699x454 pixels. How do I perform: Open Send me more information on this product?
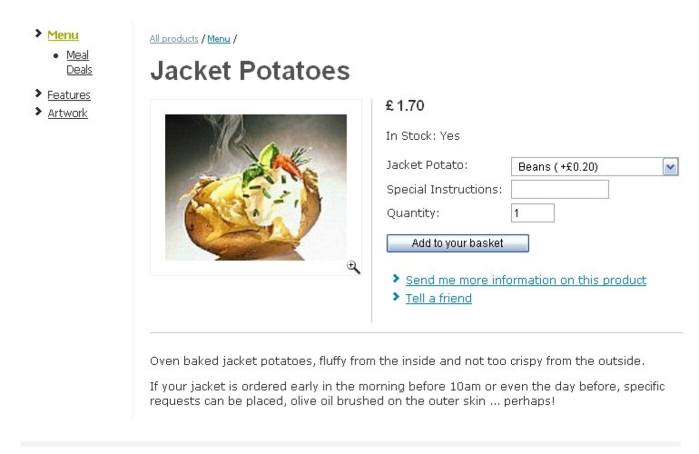pyautogui.click(x=526, y=280)
